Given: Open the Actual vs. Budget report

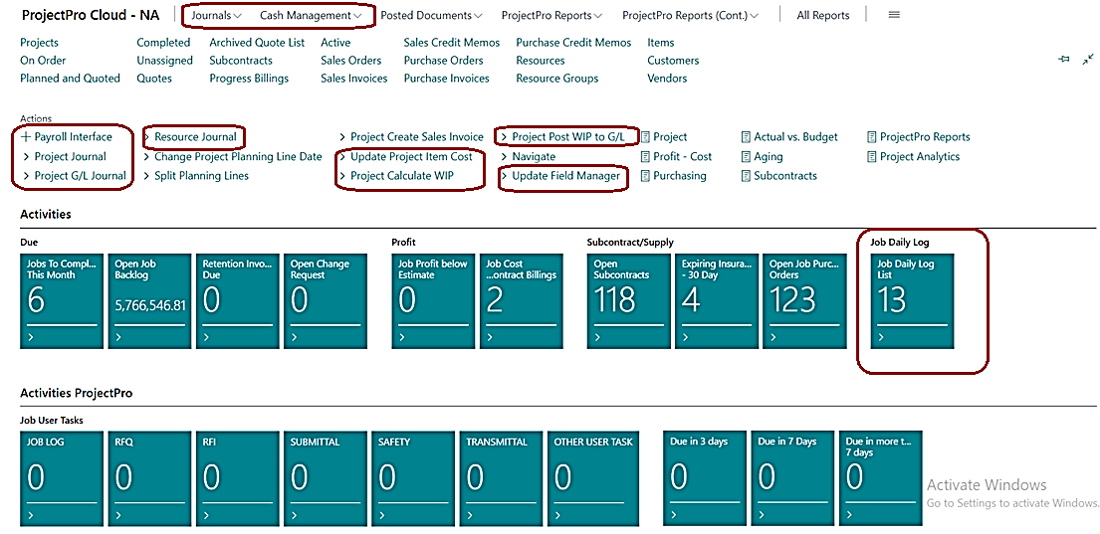Looking at the screenshot, I should 790,137.
